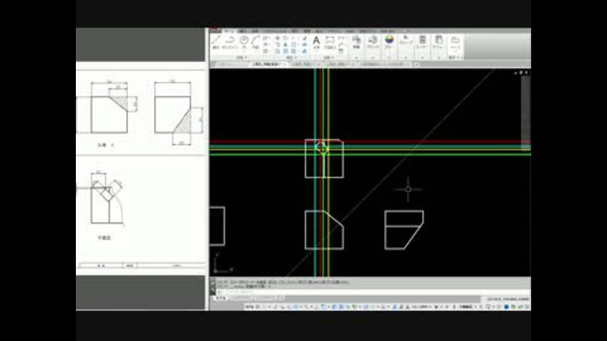Select the Model layout tab

[221, 299]
